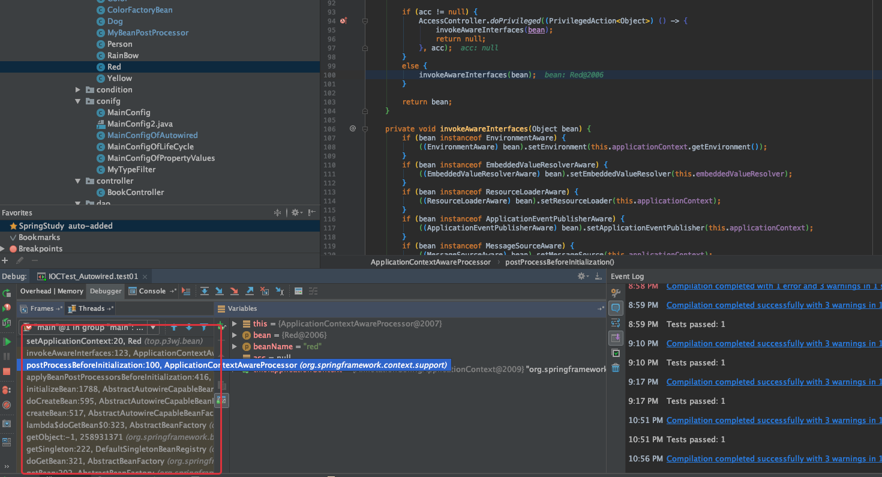Open the 9:17 PM compilation completed link

774,382
